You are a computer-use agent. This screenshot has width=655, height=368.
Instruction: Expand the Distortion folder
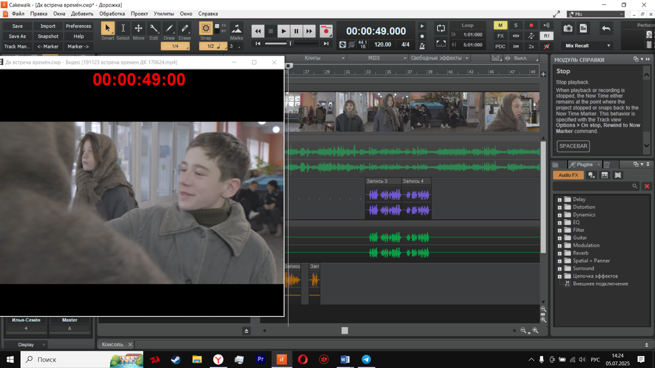(559, 207)
